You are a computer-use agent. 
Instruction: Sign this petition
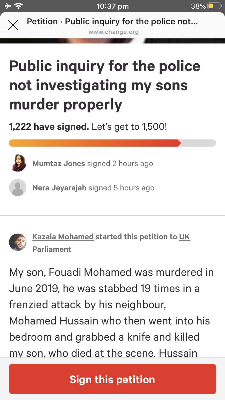(x=112, y=379)
